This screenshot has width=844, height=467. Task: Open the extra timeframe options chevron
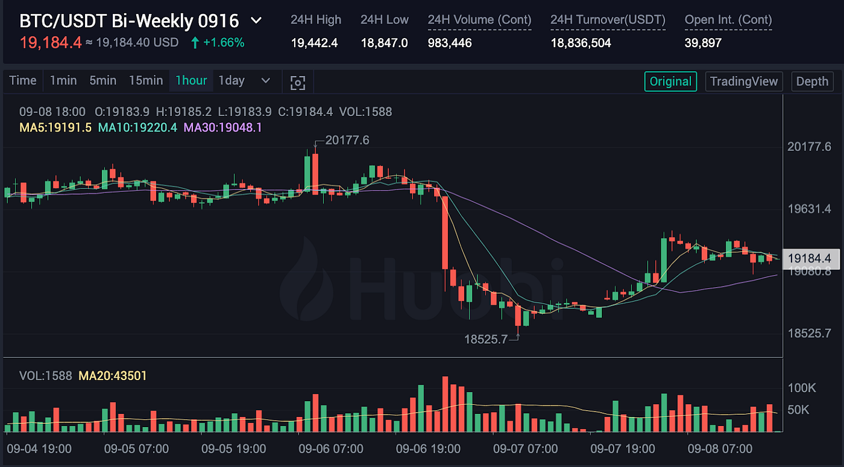[x=265, y=80]
